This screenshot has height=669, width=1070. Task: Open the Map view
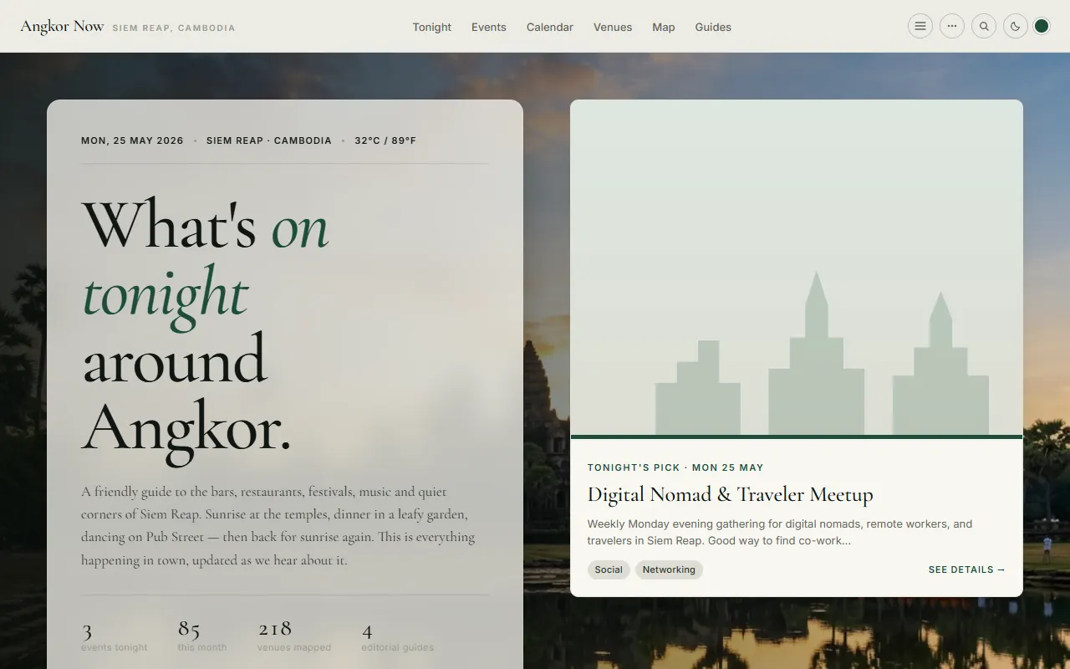664,27
